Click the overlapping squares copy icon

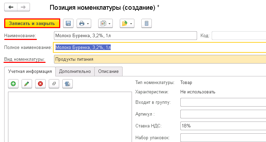(54, 84)
